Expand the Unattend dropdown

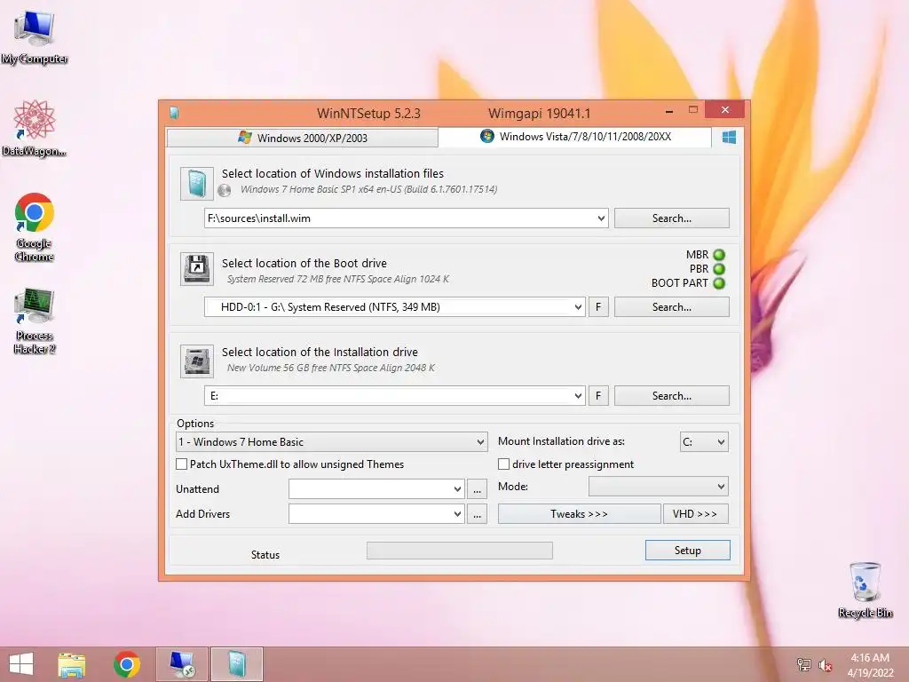click(457, 489)
